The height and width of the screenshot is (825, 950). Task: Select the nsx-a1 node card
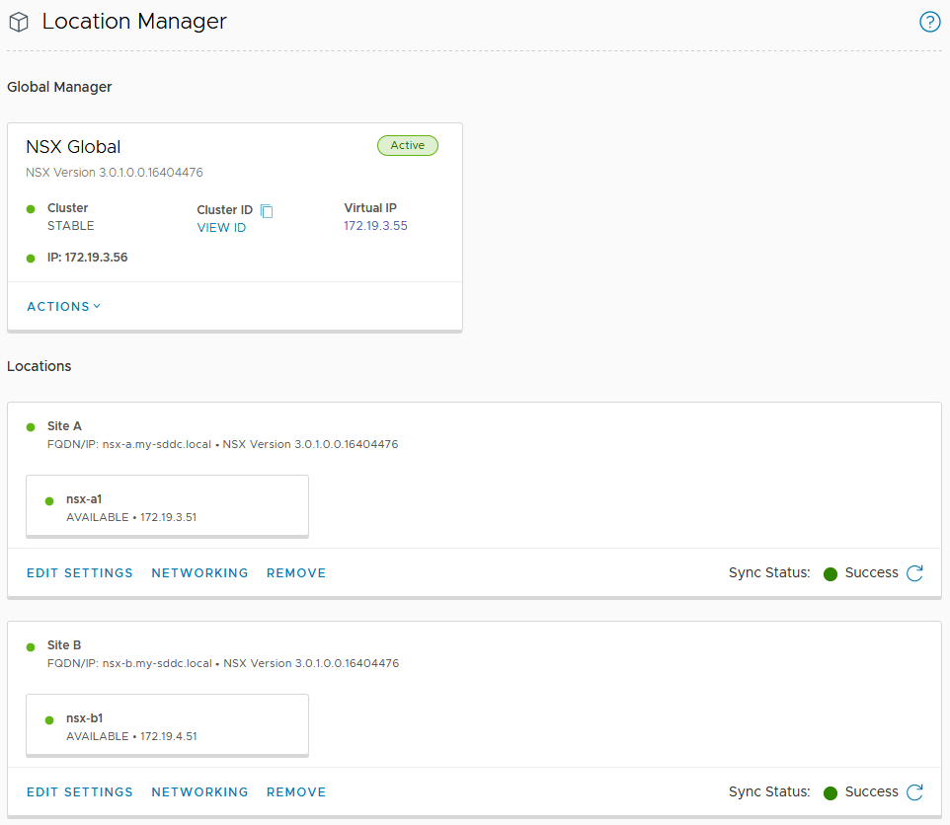click(x=167, y=506)
